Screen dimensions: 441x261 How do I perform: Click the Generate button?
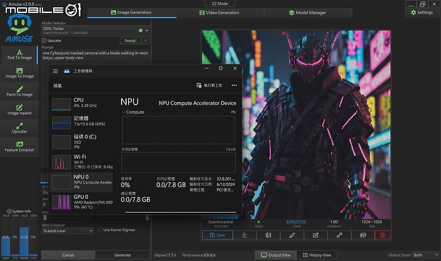123,255
